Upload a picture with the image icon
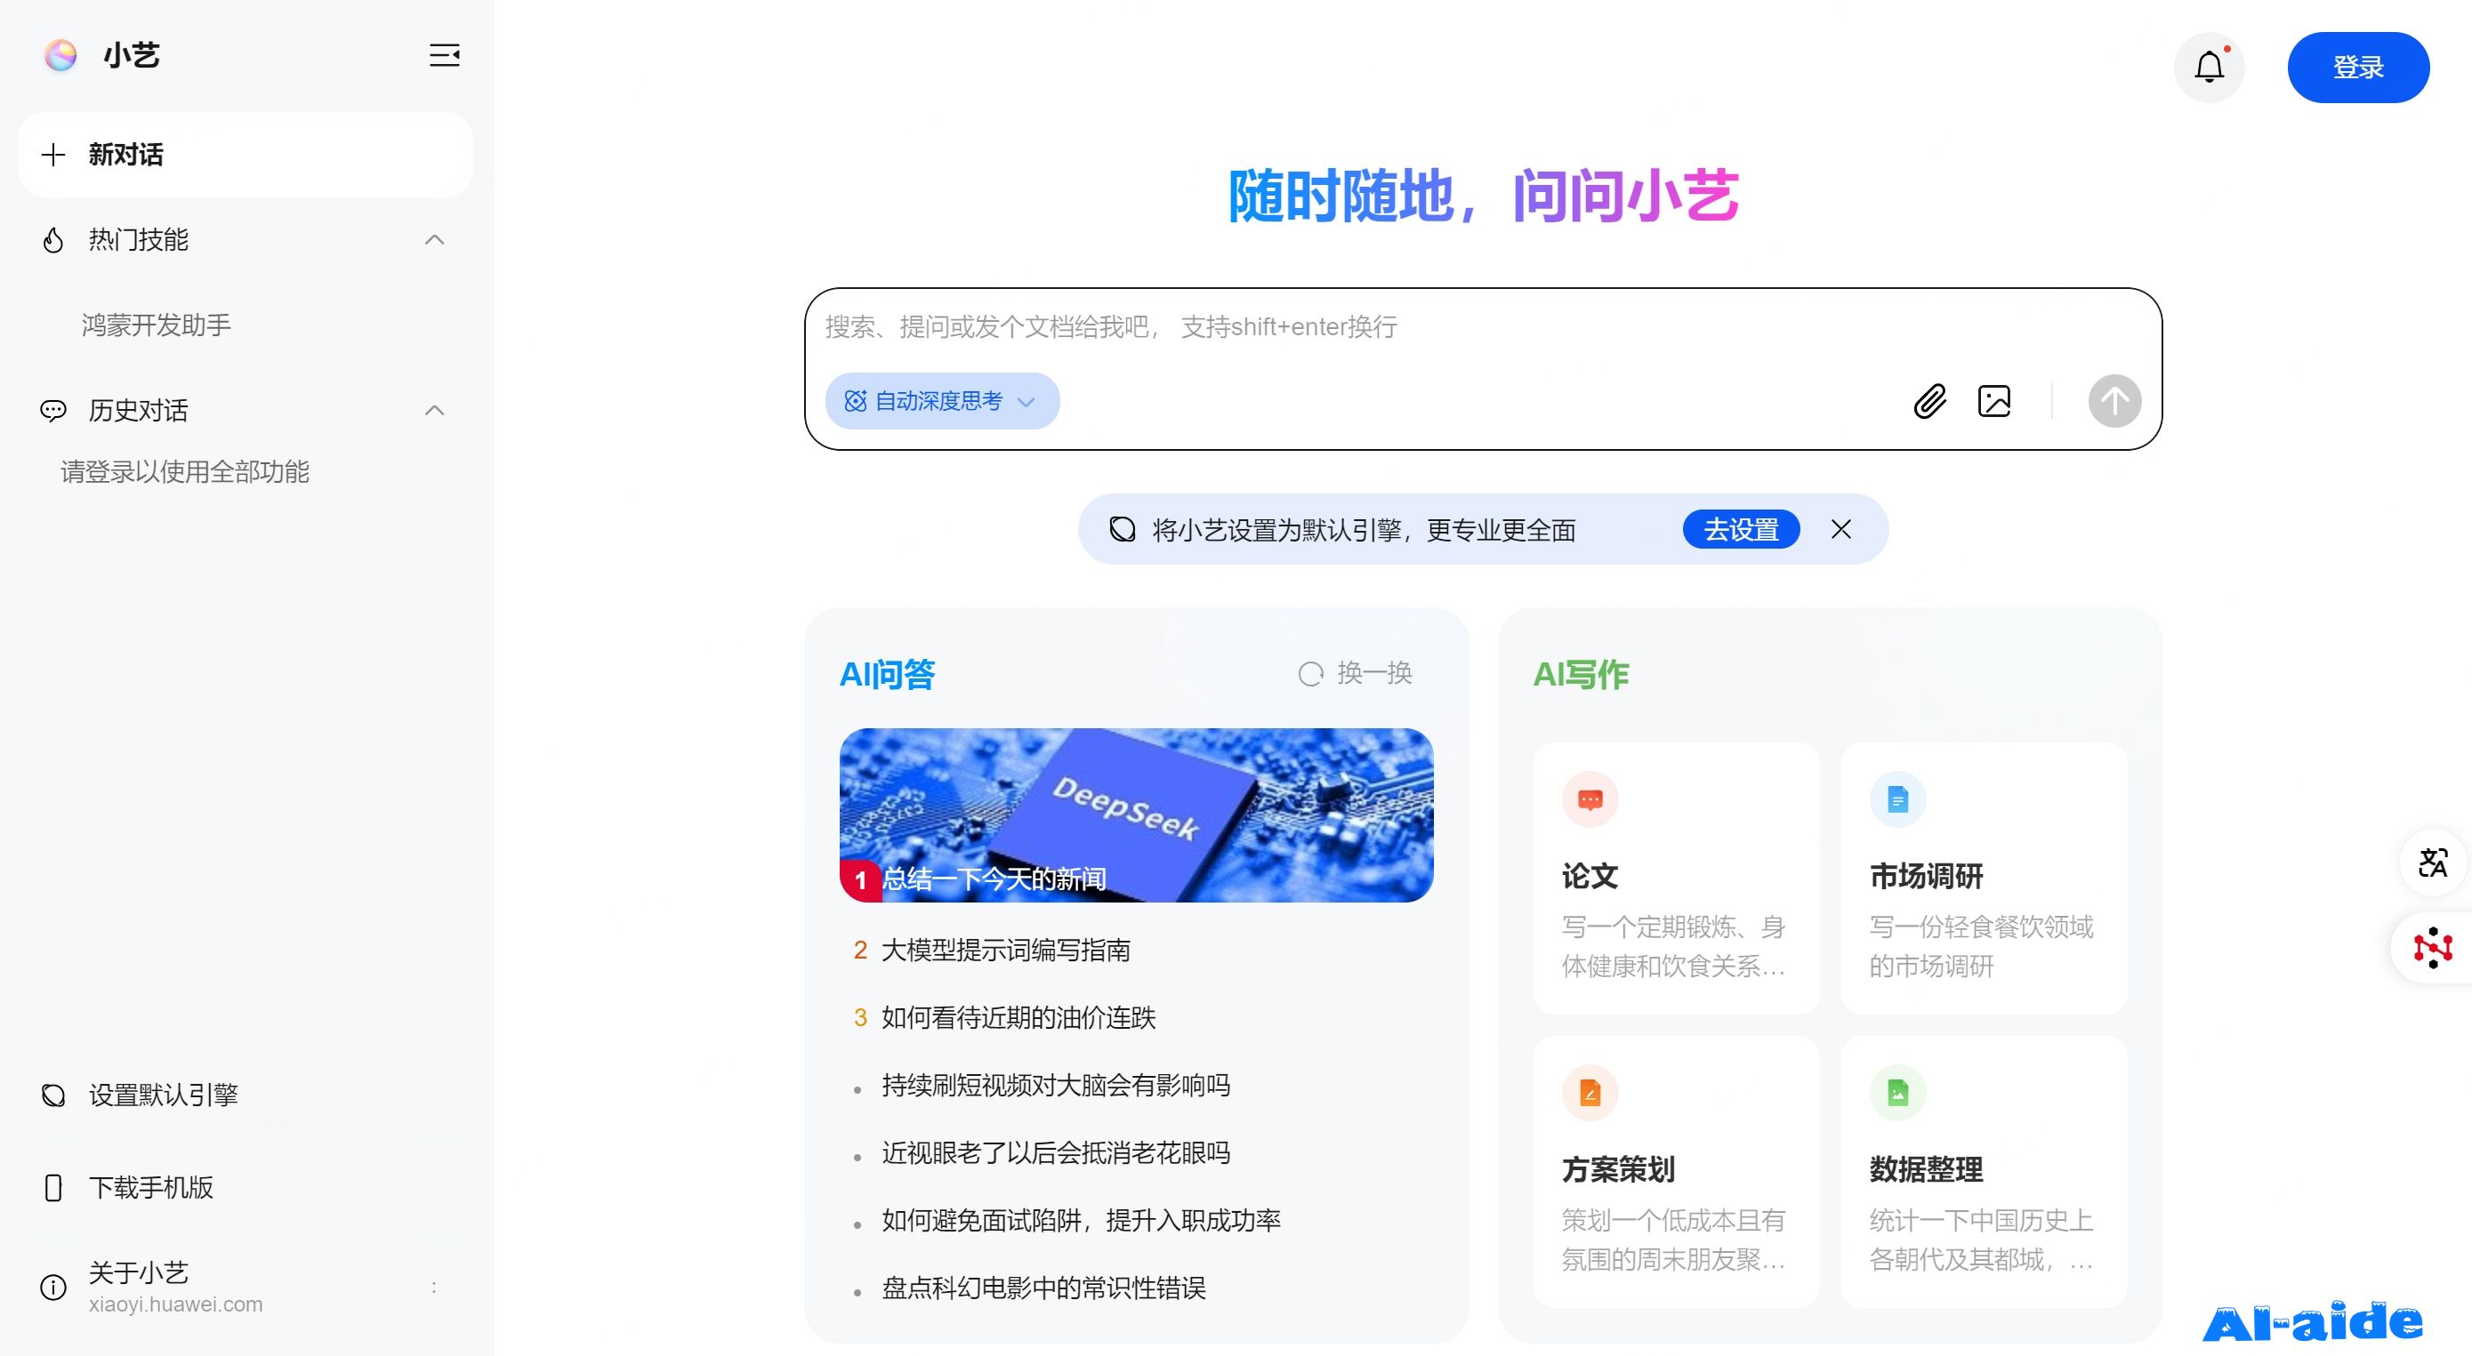The image size is (2472, 1356). click(x=1994, y=401)
